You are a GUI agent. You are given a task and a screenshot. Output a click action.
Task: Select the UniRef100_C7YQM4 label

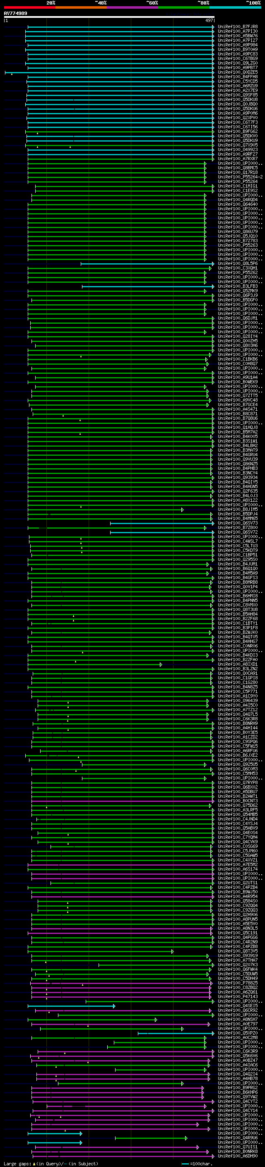point(237,837)
